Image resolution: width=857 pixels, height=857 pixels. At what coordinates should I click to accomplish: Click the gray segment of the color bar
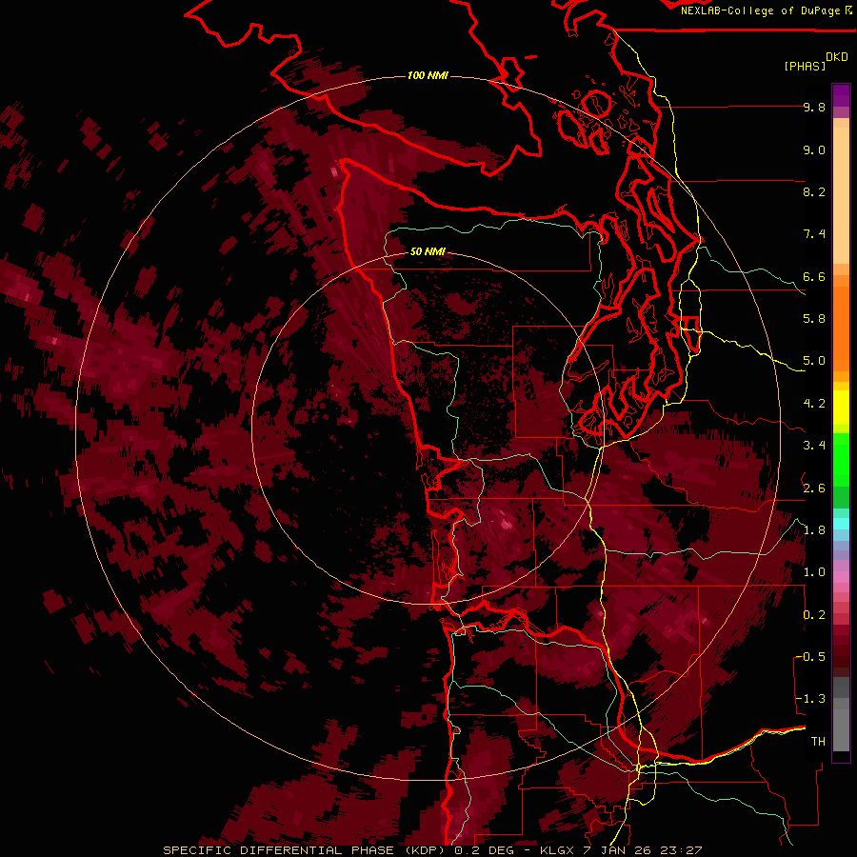coord(841,714)
